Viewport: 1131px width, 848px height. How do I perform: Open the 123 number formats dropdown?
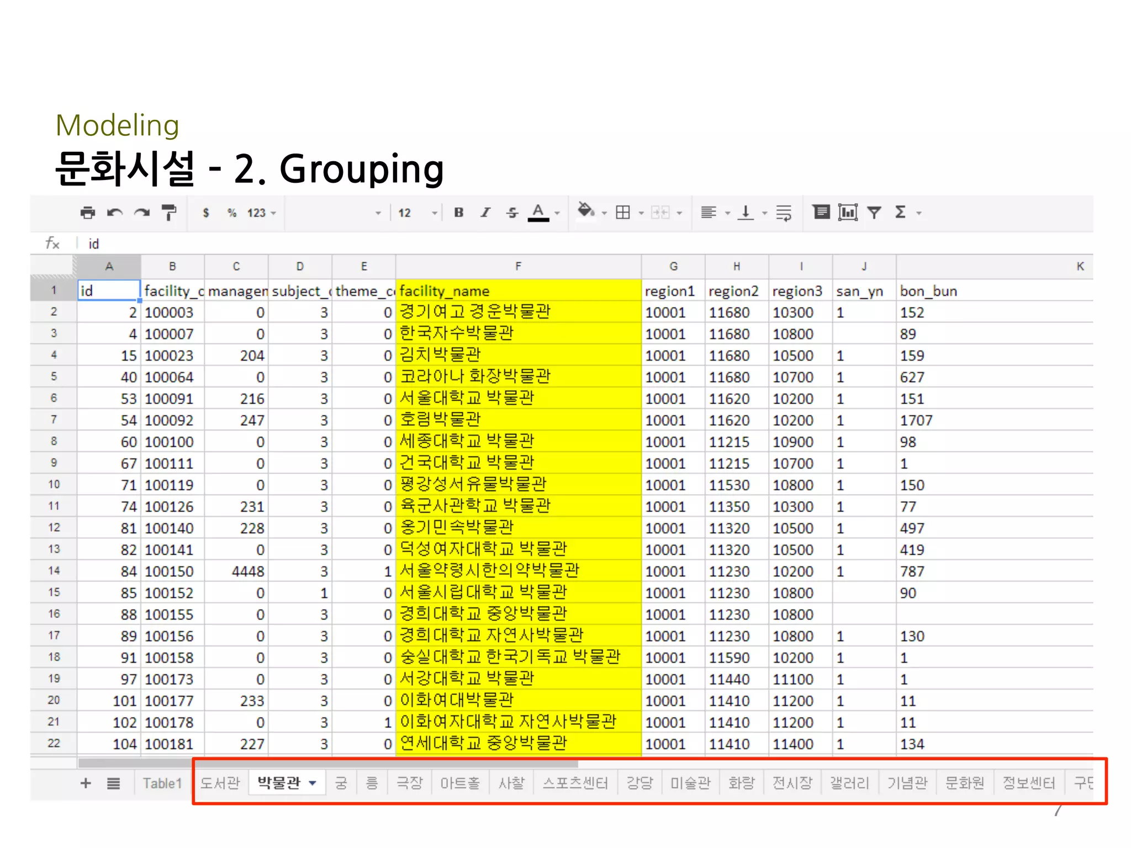click(261, 213)
